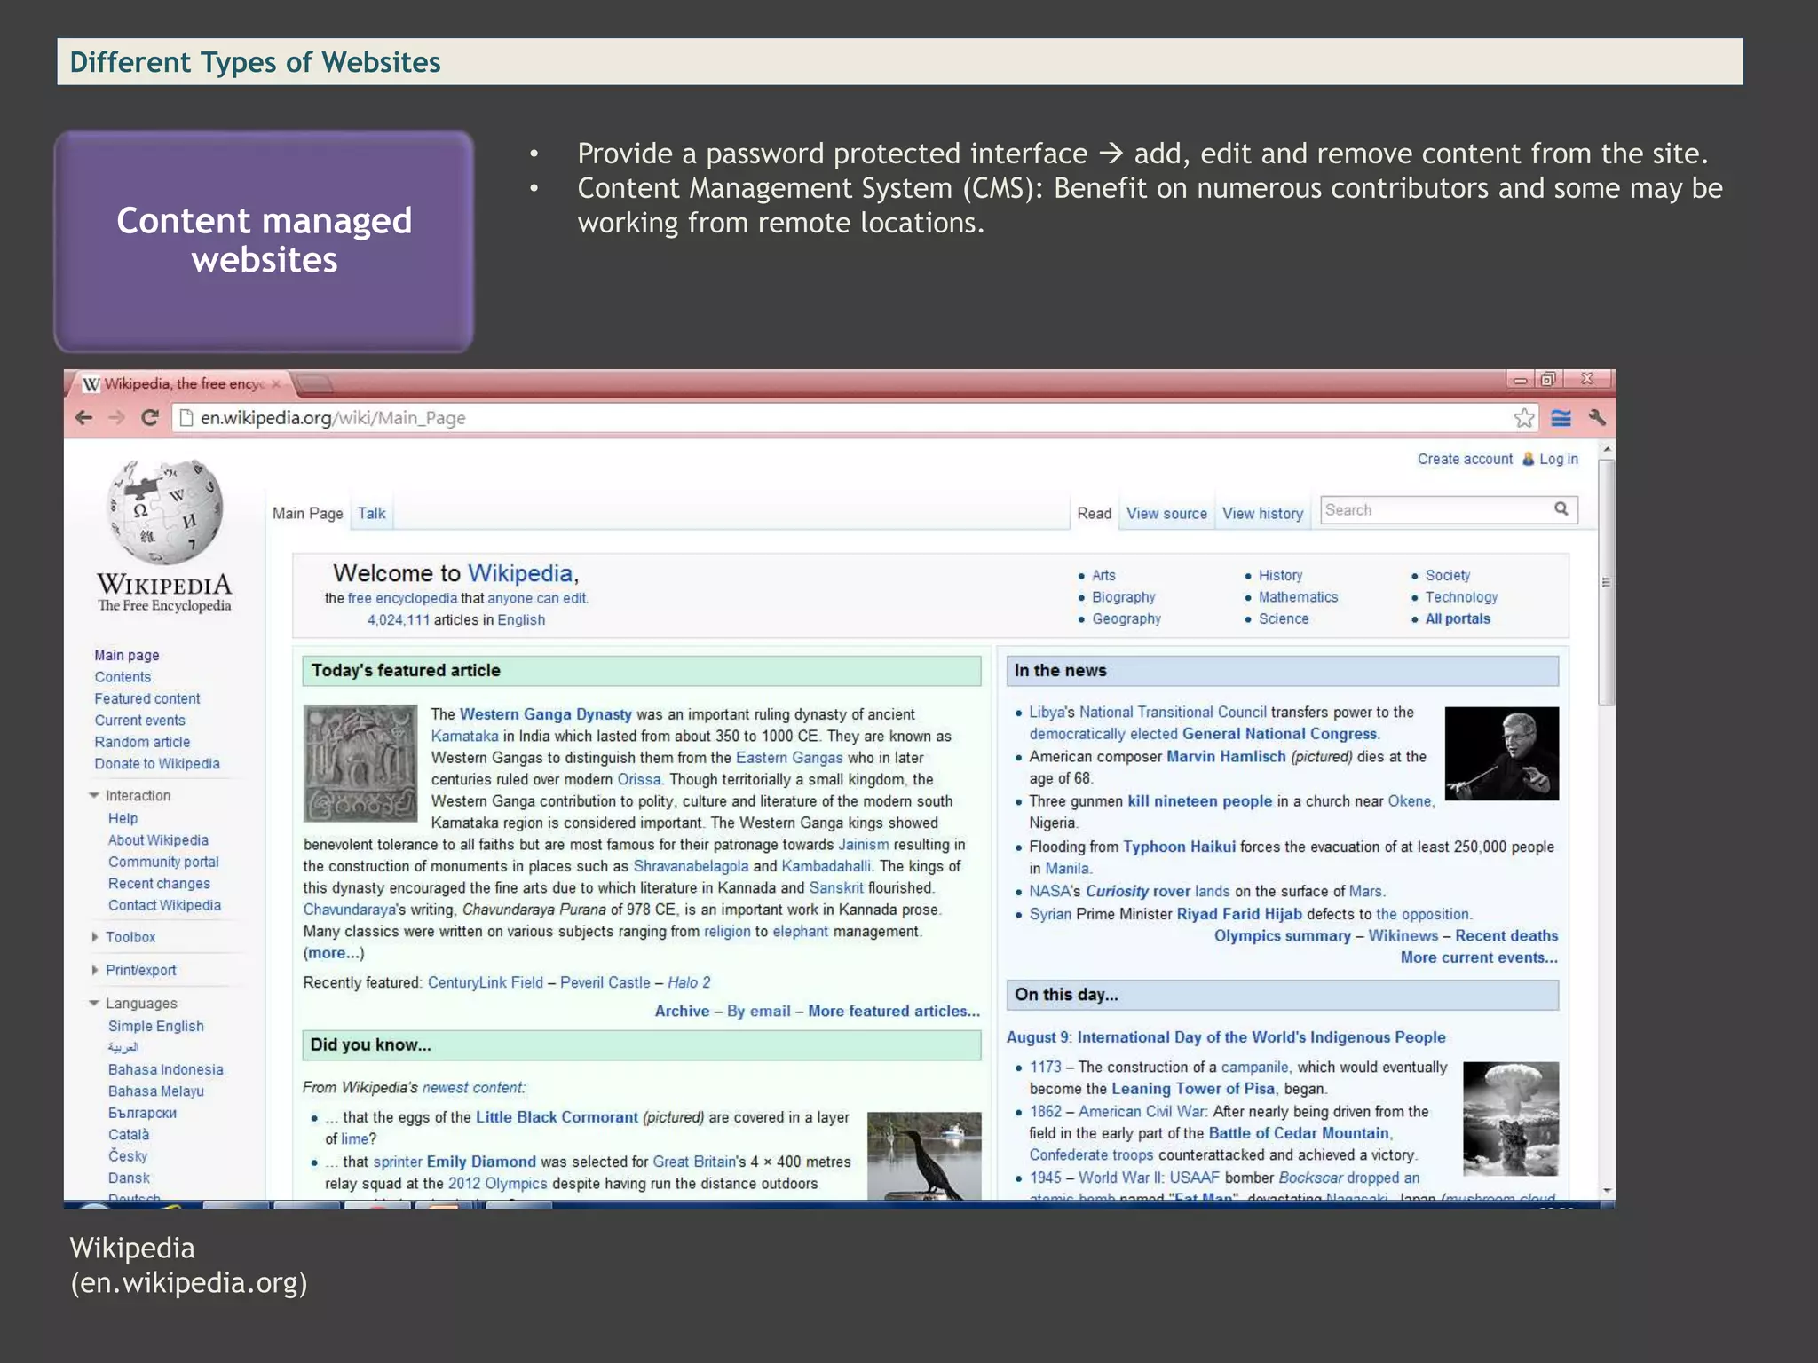Open Battle of Cedar Mountain link
Viewport: 1818px width, 1363px height.
click(x=1299, y=1133)
